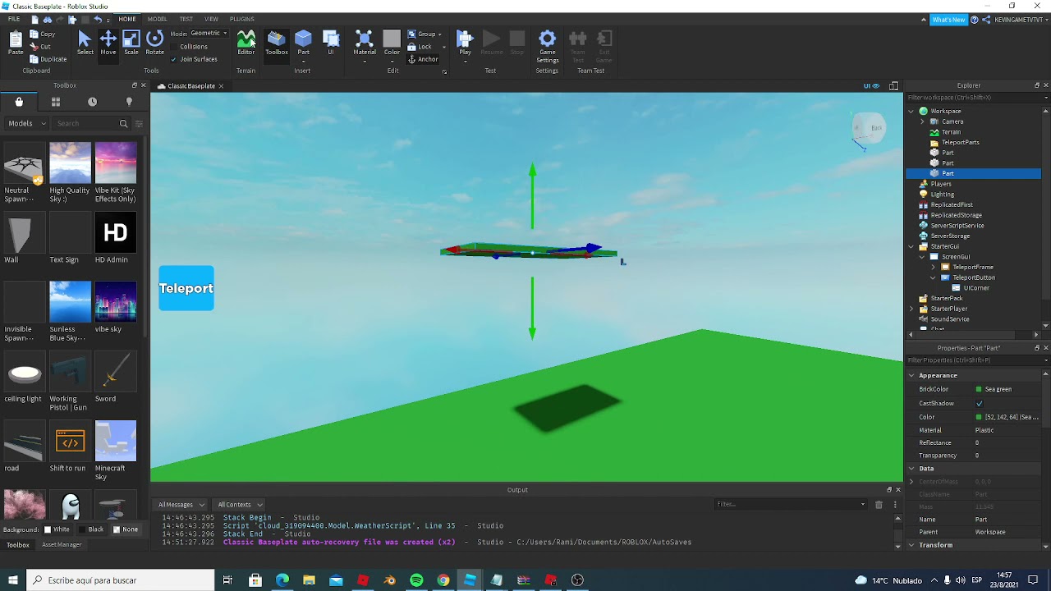Image resolution: width=1051 pixels, height=591 pixels.
Task: Switch to the TEST ribbon tab
Action: 186,19
